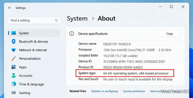
Task: Open Accounts settings
Action: coord(34,75)
